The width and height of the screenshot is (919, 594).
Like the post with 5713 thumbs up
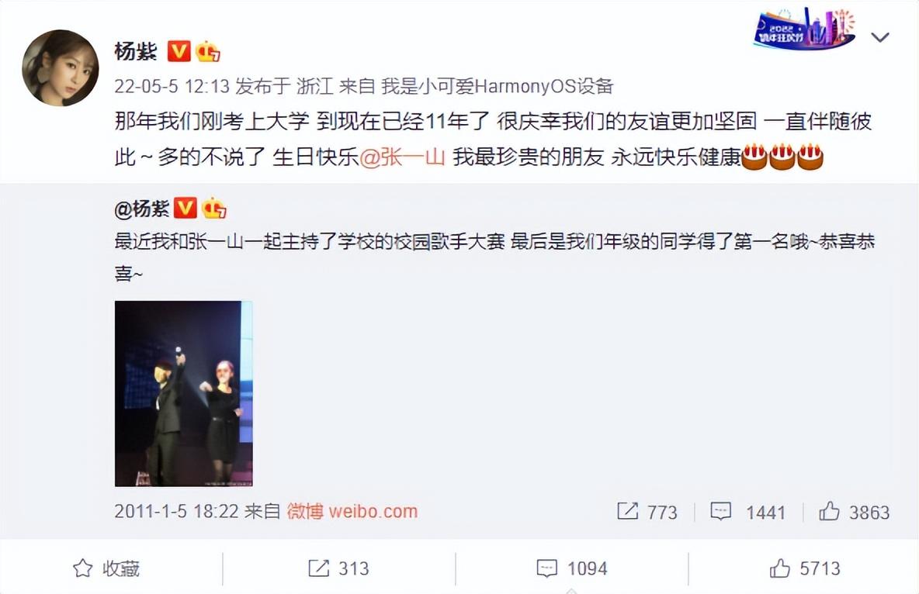805,568
